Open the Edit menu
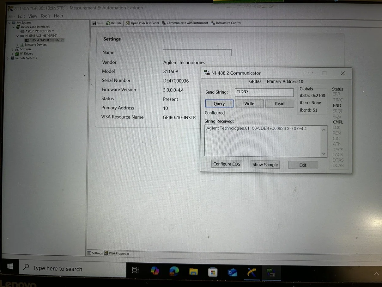Image resolution: width=382 pixels, height=287 pixels. [21, 16]
